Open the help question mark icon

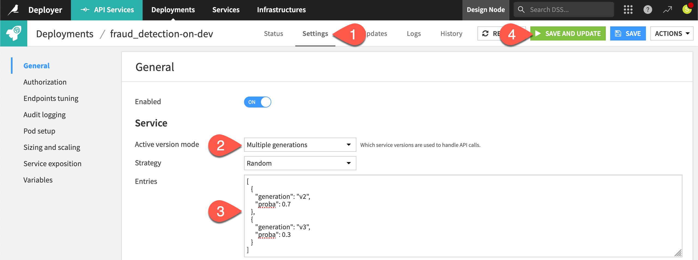(648, 10)
